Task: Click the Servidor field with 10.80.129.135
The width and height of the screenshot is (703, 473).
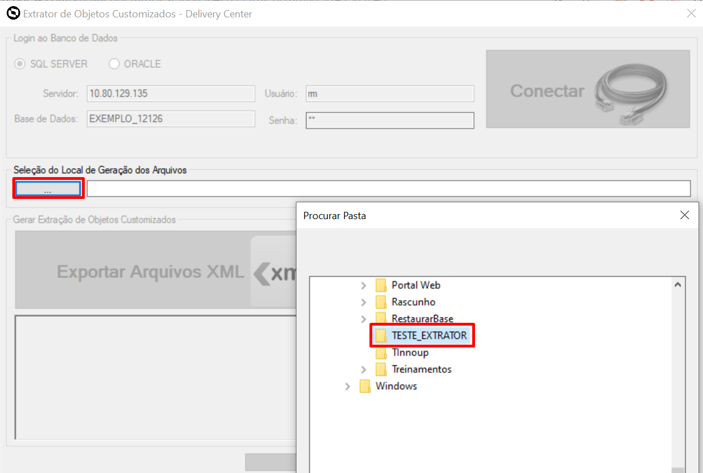Action: coord(171,94)
